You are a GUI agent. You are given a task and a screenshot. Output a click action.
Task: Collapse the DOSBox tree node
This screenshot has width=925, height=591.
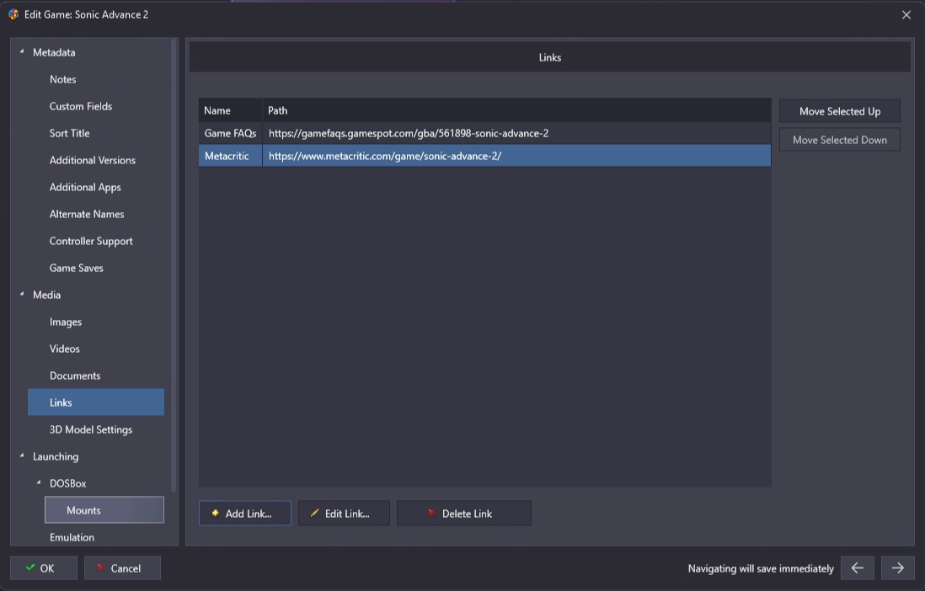tap(39, 483)
